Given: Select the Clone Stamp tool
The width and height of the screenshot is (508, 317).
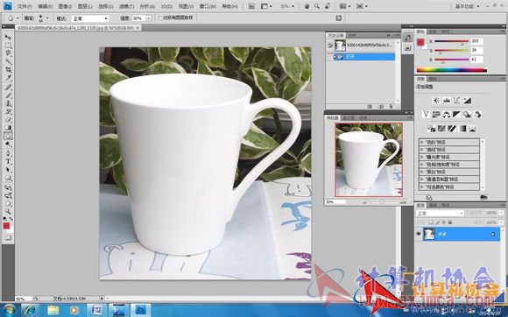Looking at the screenshot, I should tap(8, 103).
